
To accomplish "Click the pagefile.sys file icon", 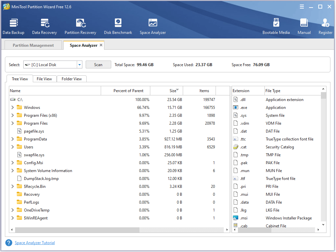I will [19, 131].
